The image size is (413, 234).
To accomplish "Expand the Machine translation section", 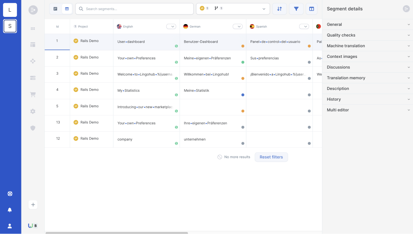I will [x=368, y=46].
